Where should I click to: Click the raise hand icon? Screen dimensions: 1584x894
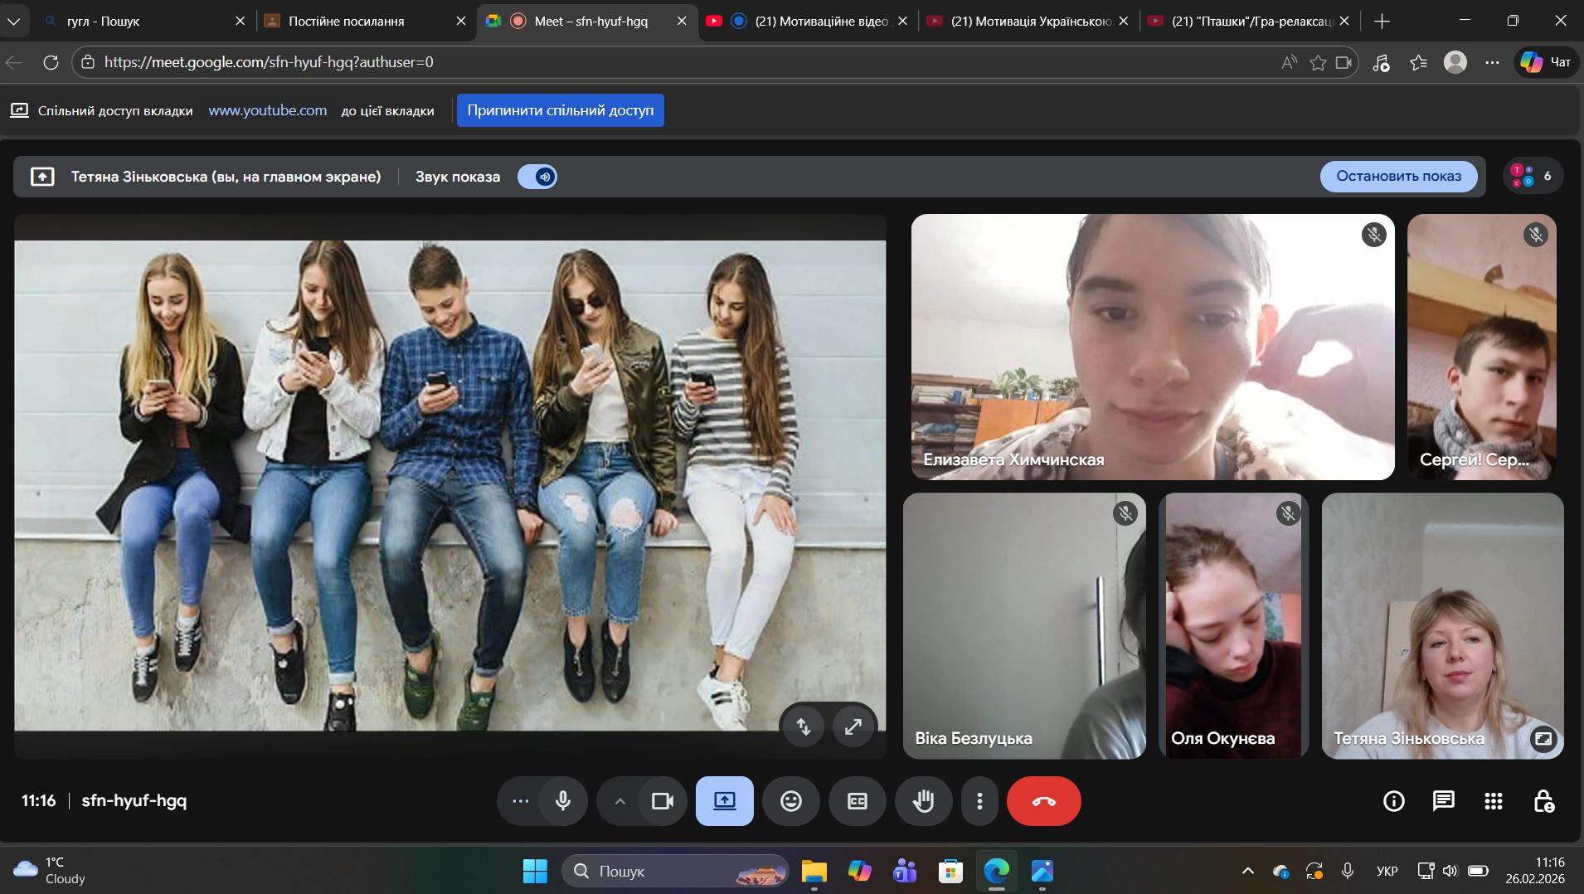coord(923,801)
